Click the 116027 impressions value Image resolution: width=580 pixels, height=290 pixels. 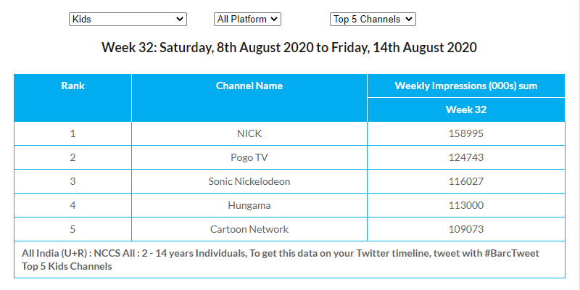click(465, 181)
